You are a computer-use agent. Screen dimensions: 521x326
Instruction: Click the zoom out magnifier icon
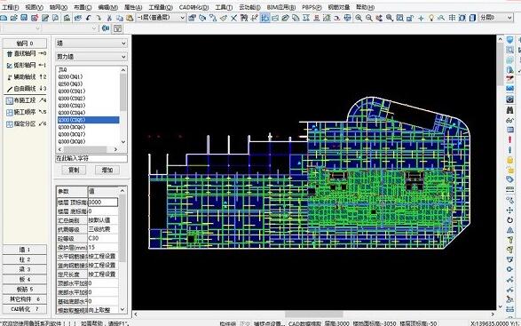click(x=369, y=19)
